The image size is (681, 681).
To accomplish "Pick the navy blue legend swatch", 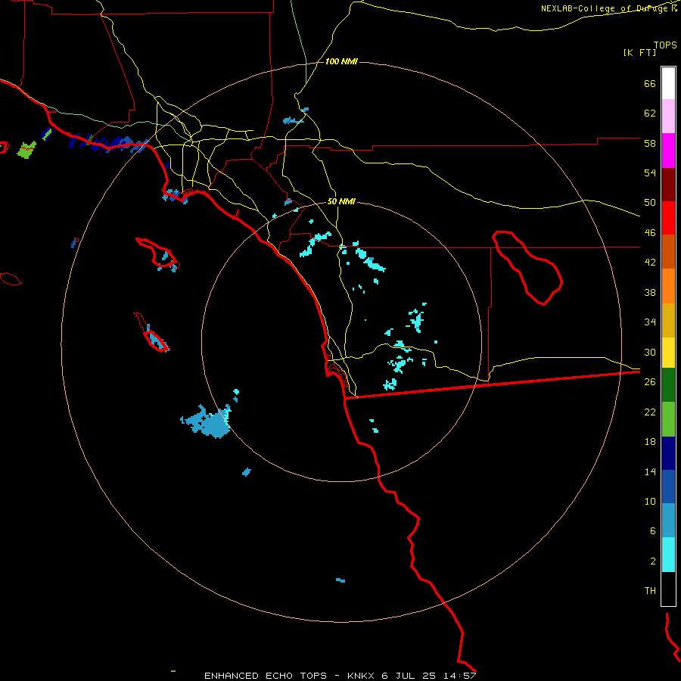I will [x=668, y=453].
